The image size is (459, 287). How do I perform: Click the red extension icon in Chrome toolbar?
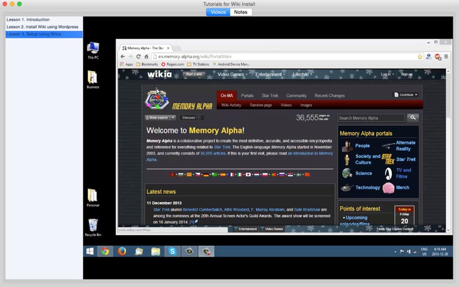438,57
